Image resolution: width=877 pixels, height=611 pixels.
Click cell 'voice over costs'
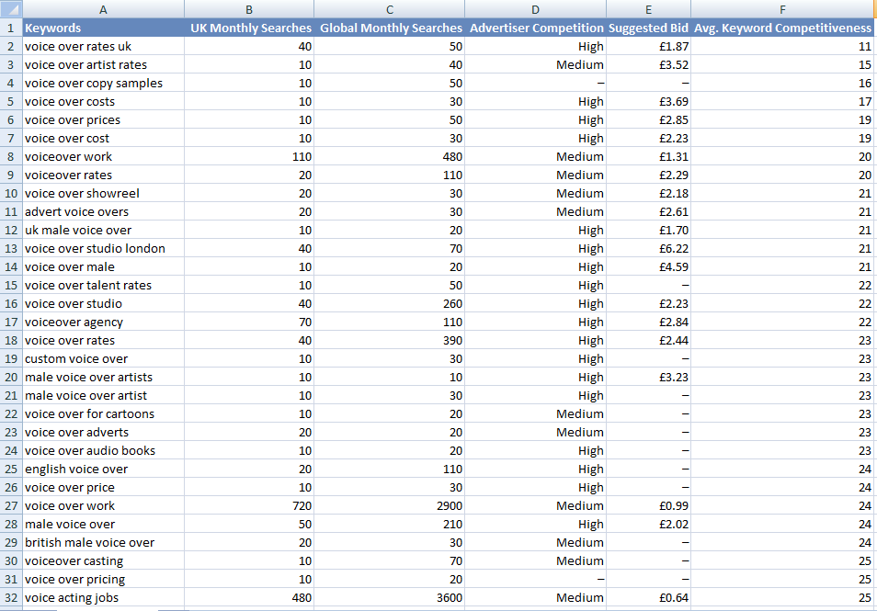pyautogui.click(x=104, y=102)
